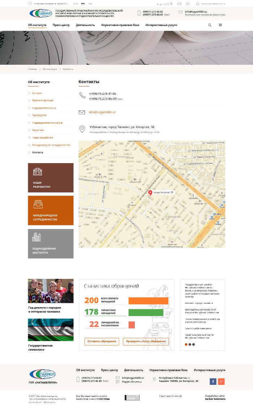The image size is (253, 408).
Task: Click the red map marker on the map
Action: coord(150,193)
